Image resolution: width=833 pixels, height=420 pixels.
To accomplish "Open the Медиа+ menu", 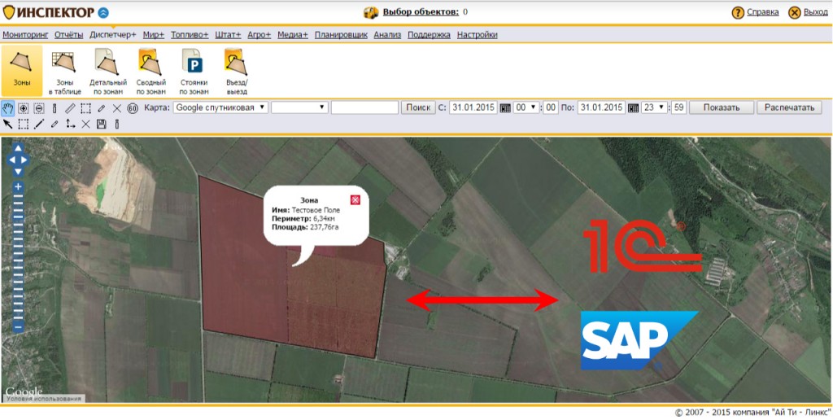I will 293,35.
